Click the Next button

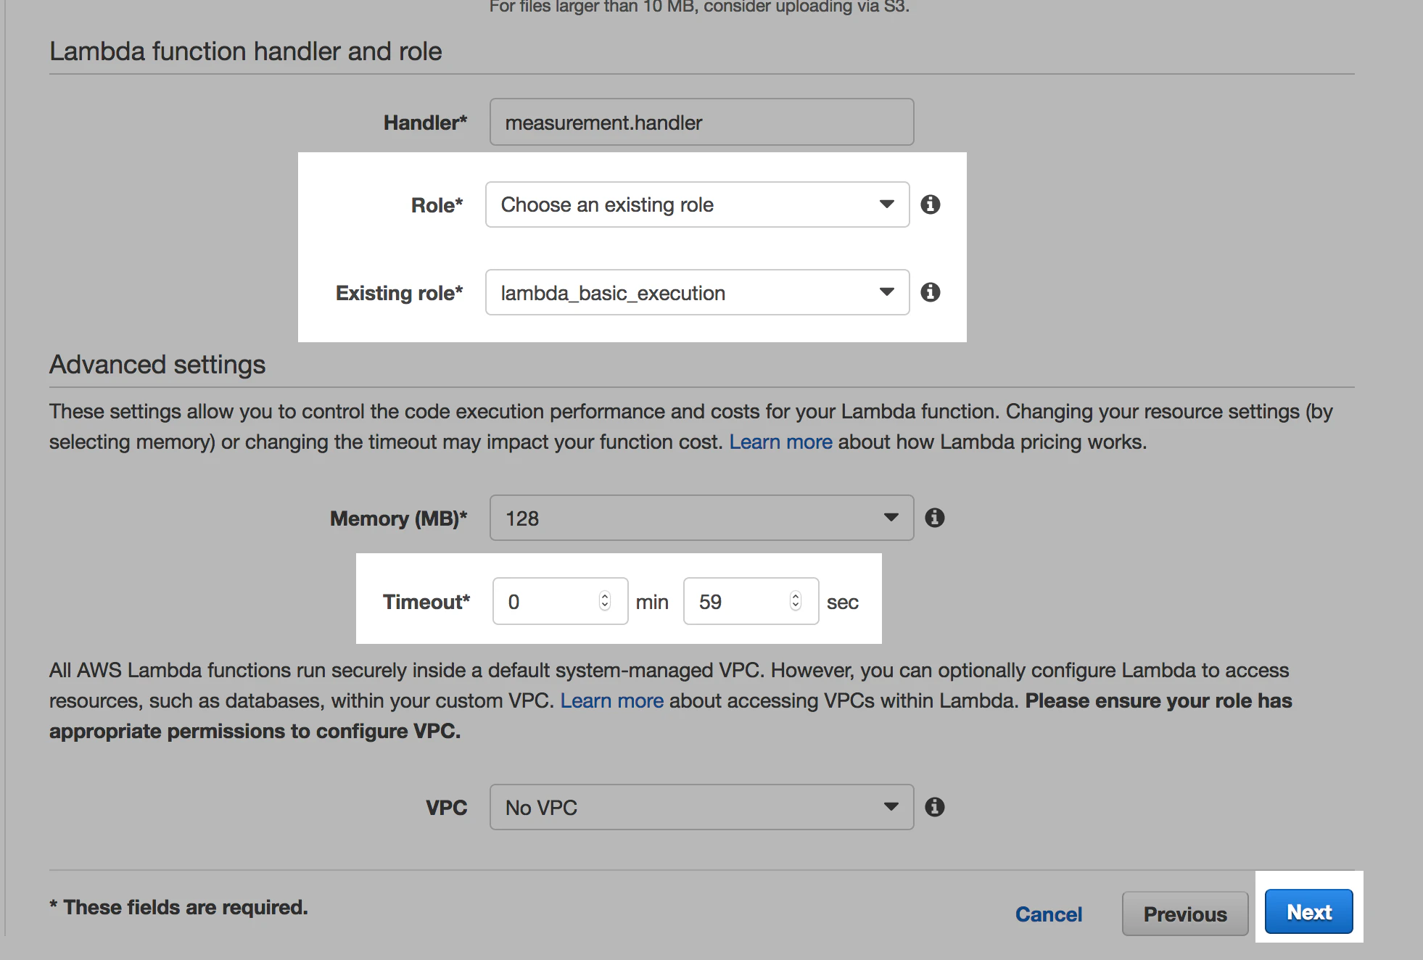click(1309, 911)
